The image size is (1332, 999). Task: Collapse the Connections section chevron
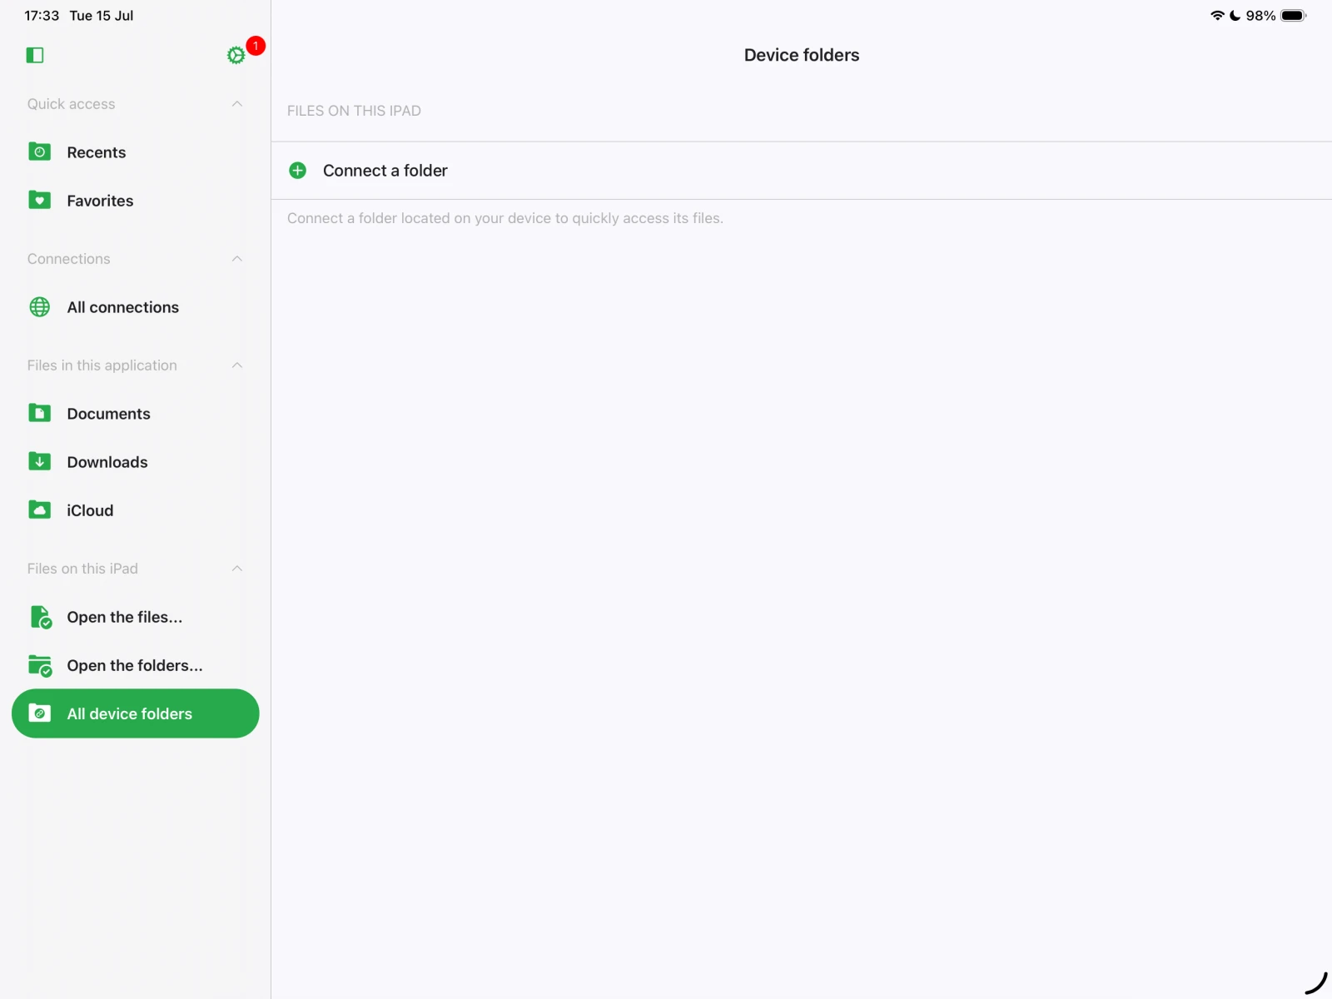237,259
